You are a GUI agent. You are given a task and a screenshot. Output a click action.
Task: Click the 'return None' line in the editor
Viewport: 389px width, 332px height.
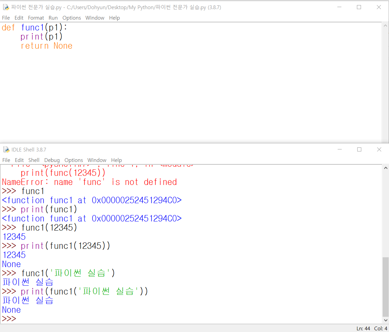click(47, 46)
